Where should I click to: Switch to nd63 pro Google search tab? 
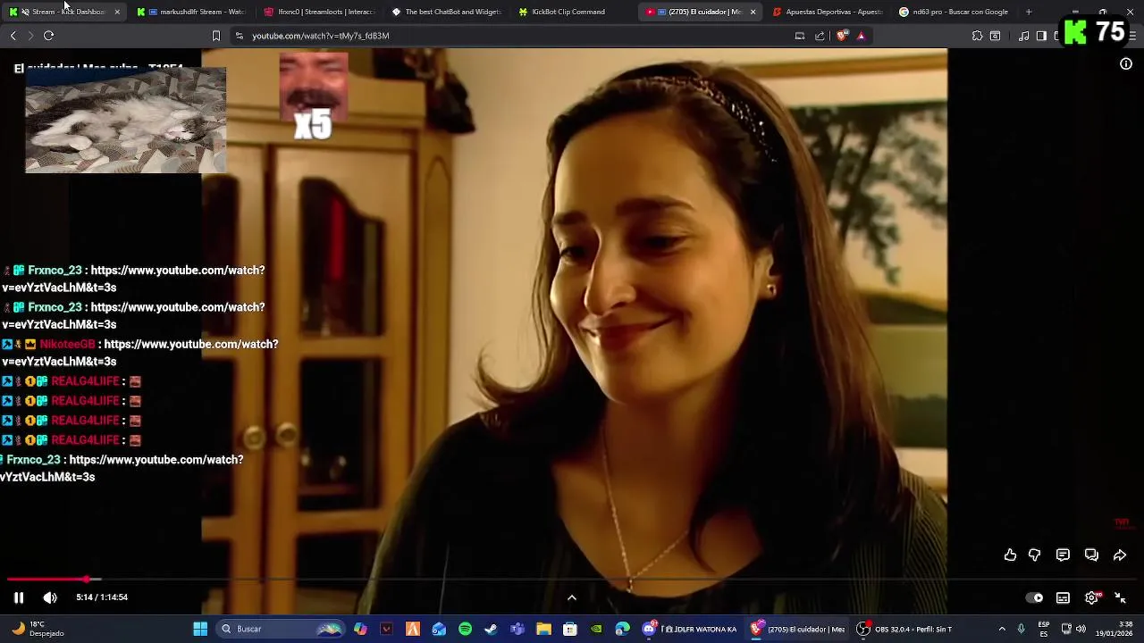click(x=954, y=12)
